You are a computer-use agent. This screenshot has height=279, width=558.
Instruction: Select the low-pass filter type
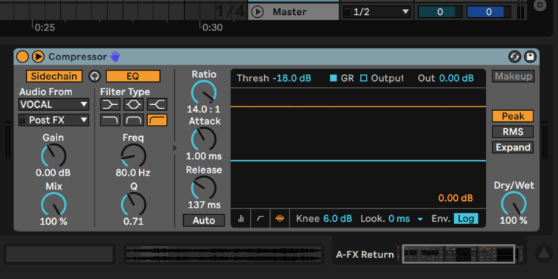110,120
